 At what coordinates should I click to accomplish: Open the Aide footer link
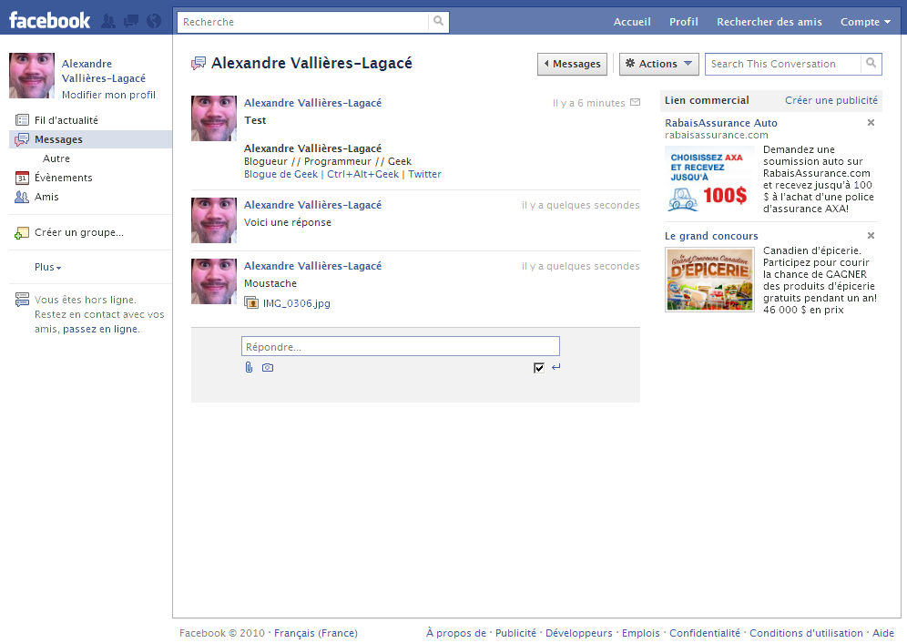click(882, 633)
